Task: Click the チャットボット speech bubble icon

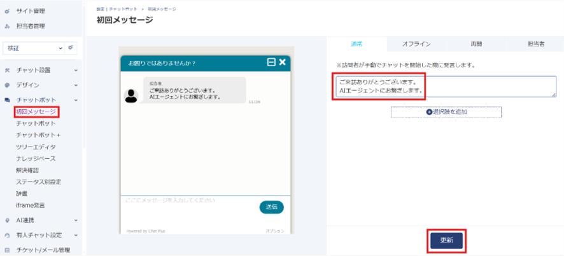Action: tap(7, 100)
